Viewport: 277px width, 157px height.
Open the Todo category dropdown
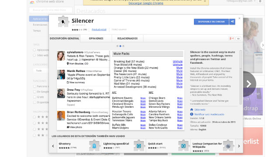pos(41,71)
